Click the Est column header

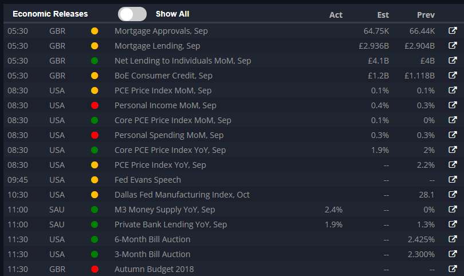(x=383, y=15)
